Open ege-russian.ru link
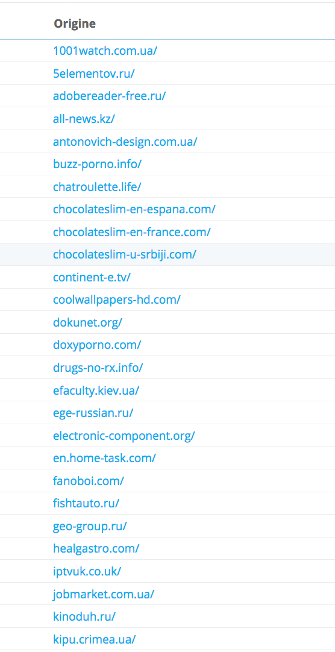The image size is (335, 652). (93, 413)
